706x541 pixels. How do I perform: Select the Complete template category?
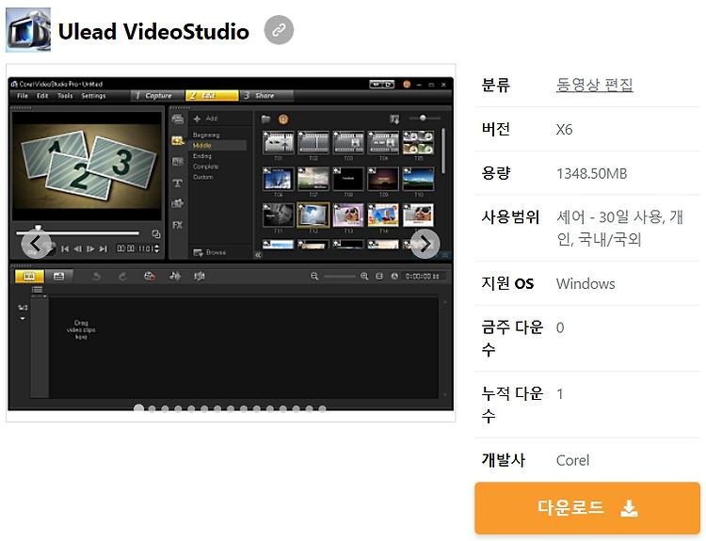[x=206, y=167]
